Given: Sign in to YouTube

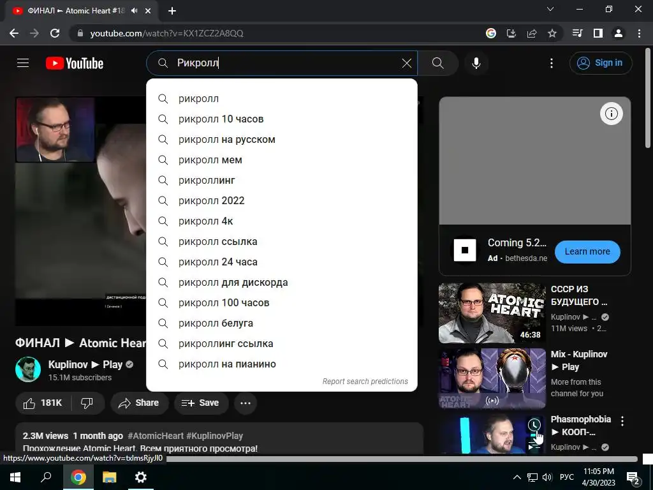Looking at the screenshot, I should 601,63.
